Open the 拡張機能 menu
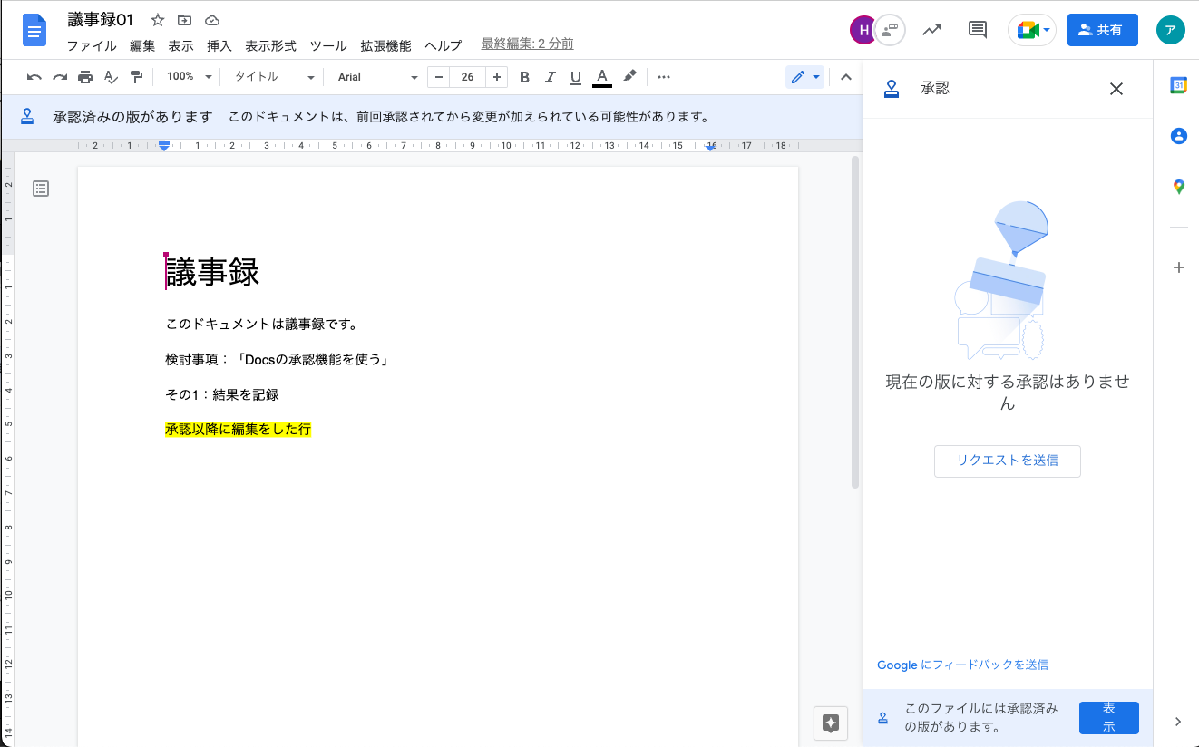1199x747 pixels. tap(385, 45)
